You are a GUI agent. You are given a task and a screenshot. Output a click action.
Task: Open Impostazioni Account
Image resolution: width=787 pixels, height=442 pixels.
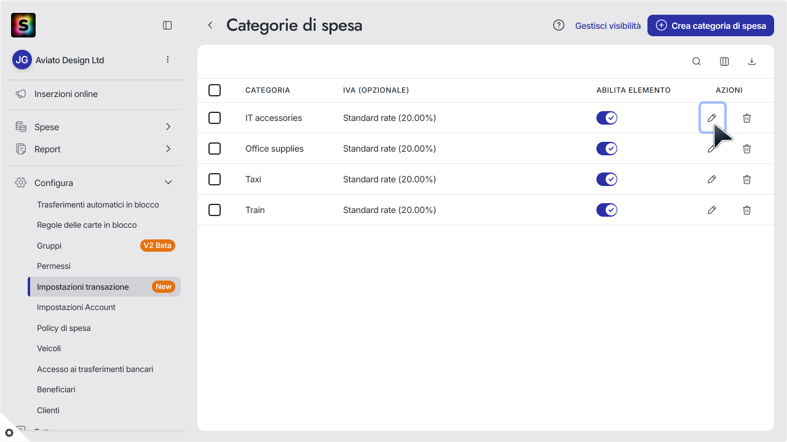pyautogui.click(x=76, y=307)
